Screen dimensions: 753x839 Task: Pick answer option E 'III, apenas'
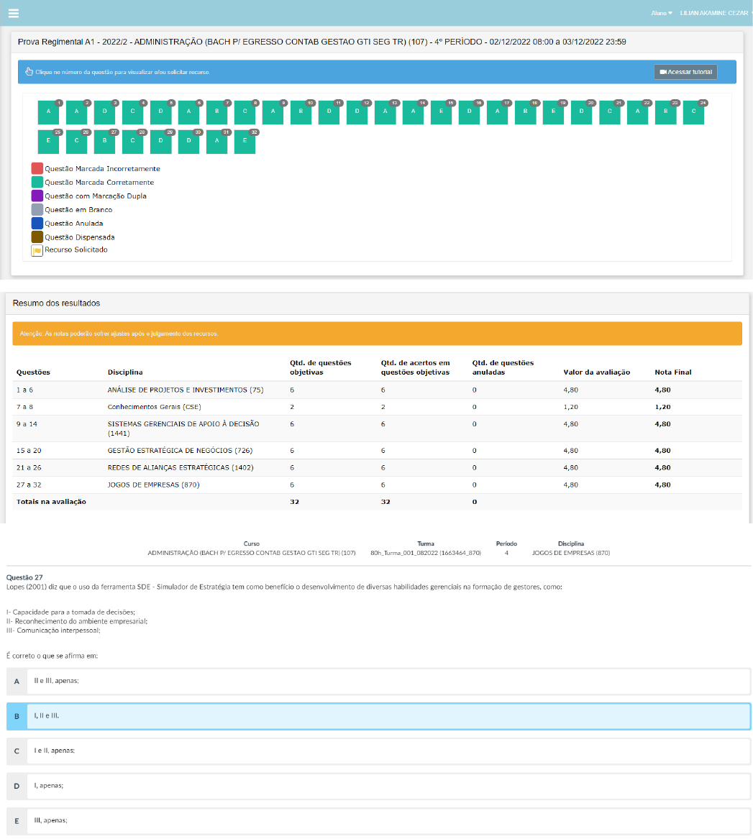coord(378,821)
